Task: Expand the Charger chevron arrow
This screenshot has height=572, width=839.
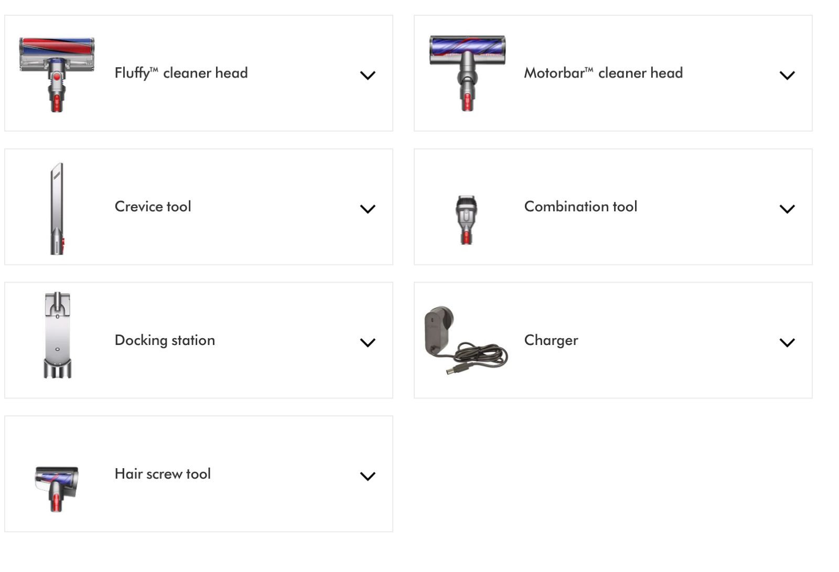Action: (x=787, y=343)
